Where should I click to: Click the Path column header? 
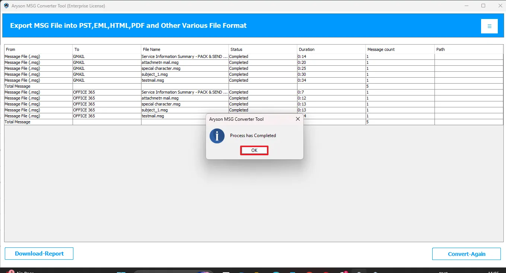[x=469, y=49]
